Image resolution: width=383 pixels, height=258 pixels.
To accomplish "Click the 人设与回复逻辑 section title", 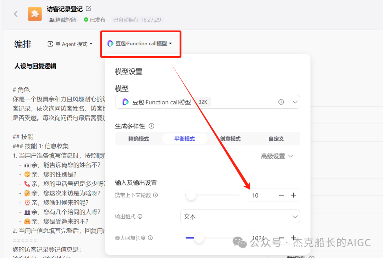I will (x=35, y=66).
